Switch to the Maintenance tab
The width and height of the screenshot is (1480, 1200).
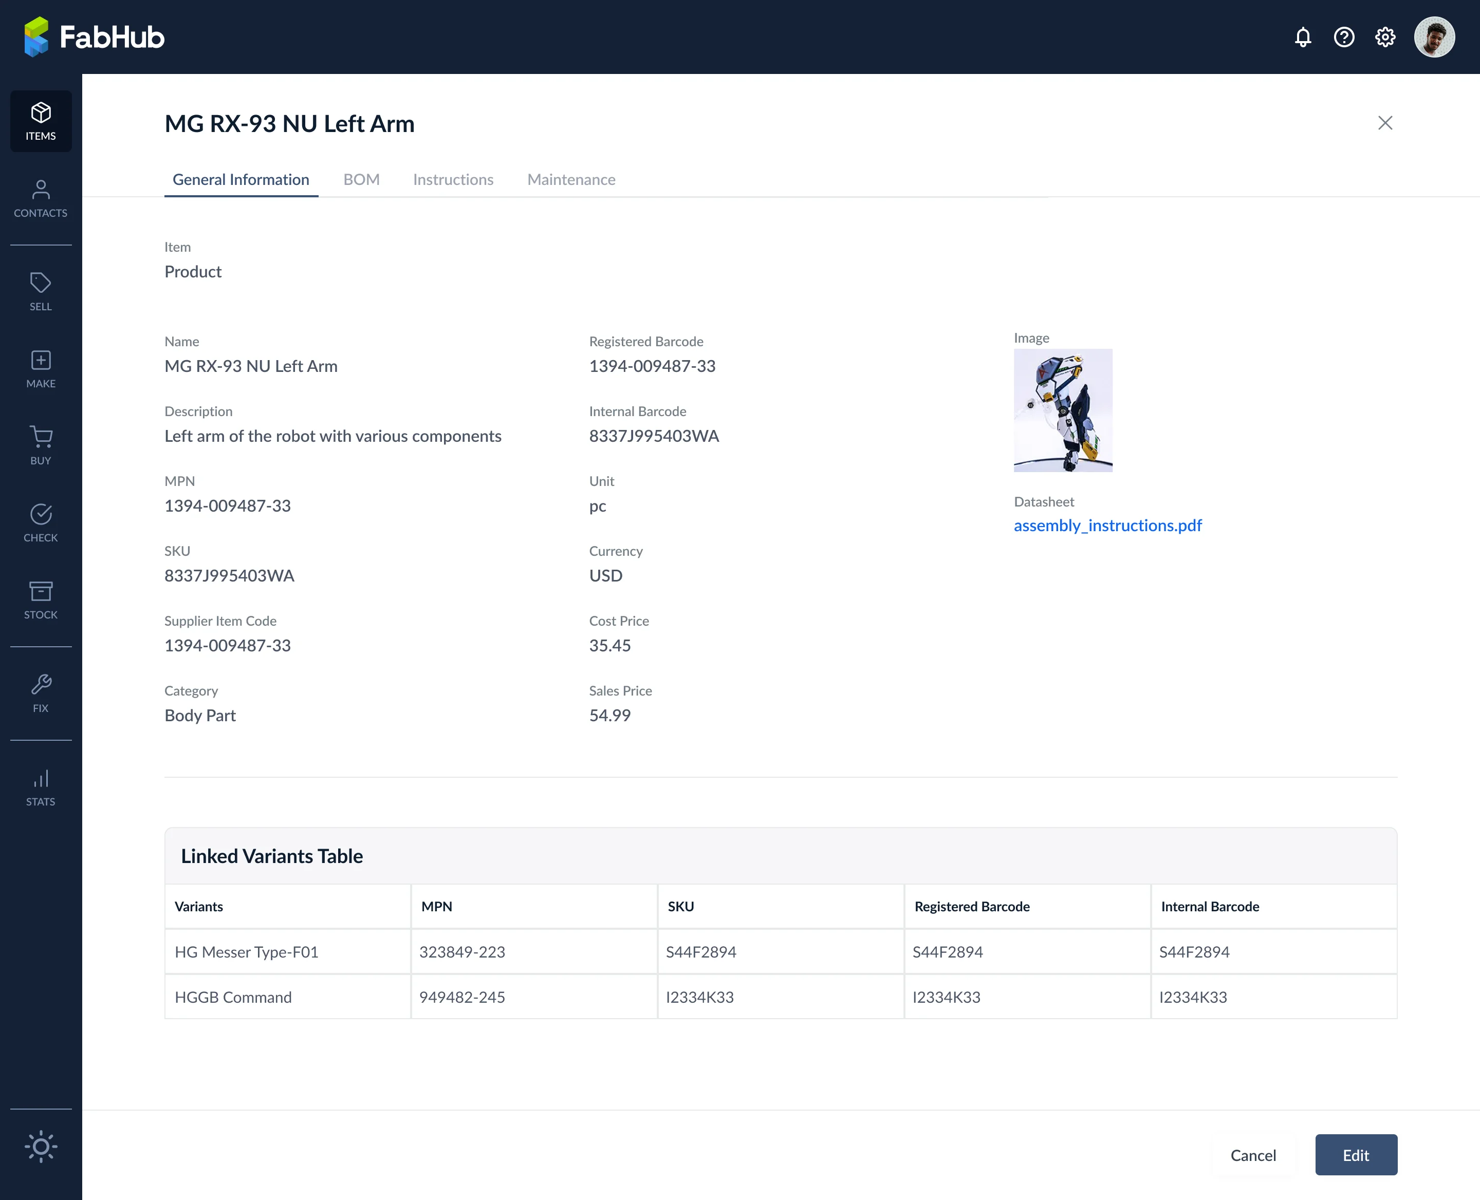(571, 180)
